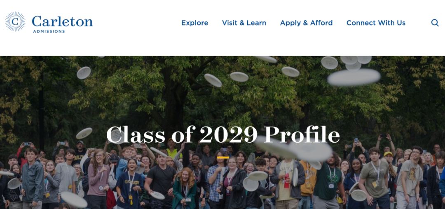Click the frisbee flying at upper left
Viewport: 445px width, 209px height.
point(84,73)
